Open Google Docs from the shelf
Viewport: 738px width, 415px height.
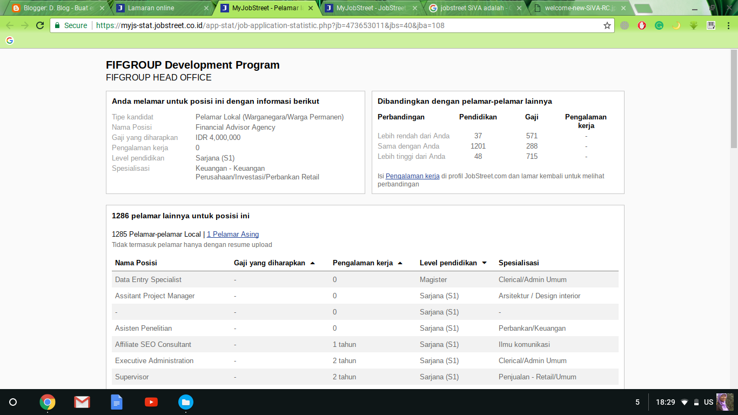pos(117,402)
